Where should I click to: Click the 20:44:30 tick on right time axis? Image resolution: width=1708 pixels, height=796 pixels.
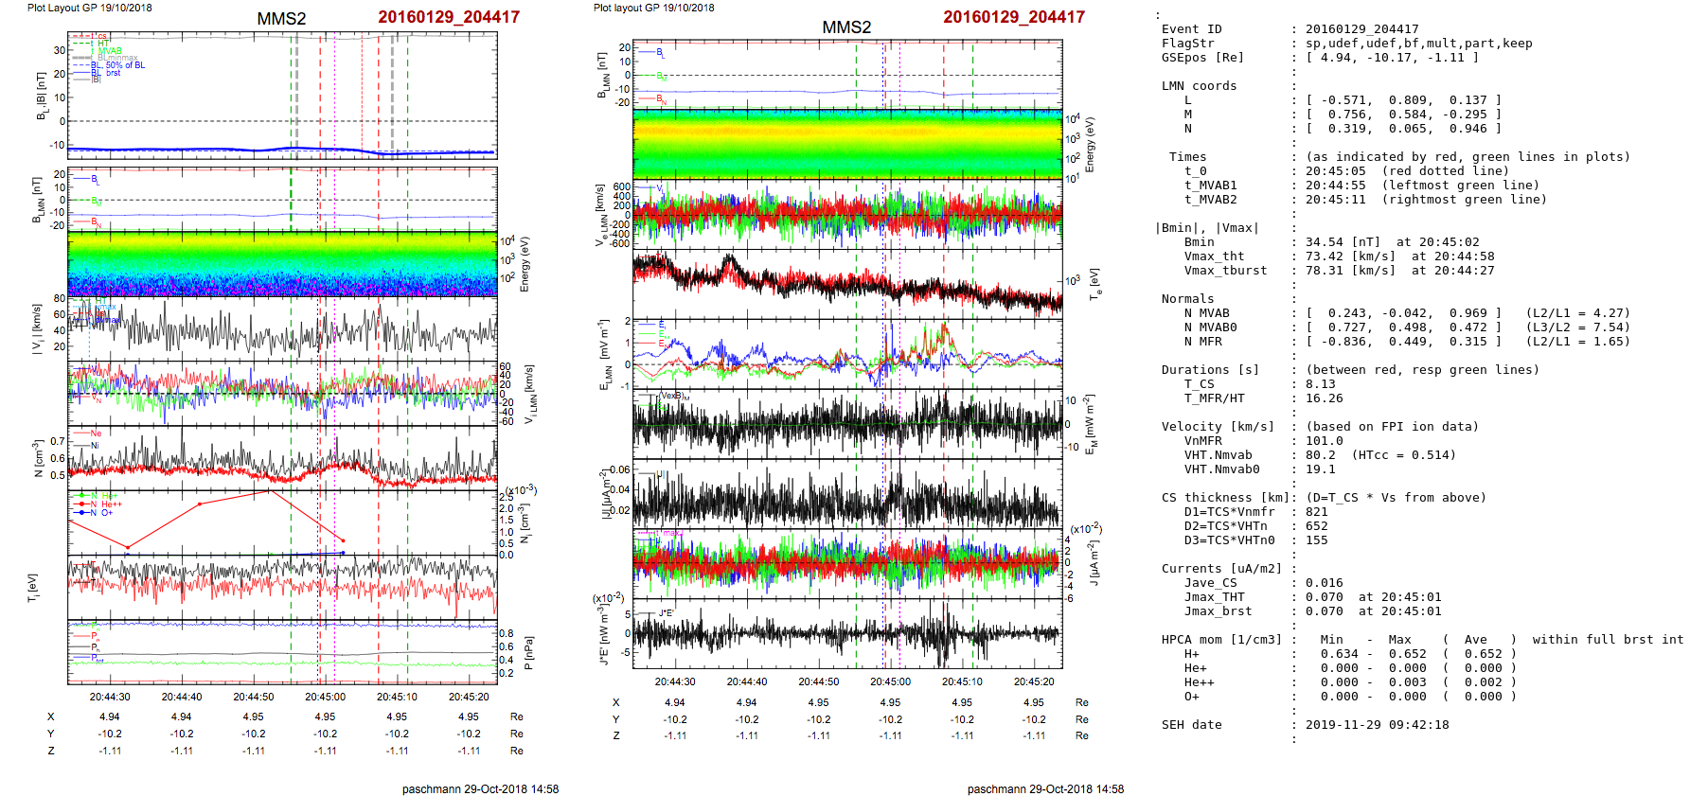click(674, 681)
